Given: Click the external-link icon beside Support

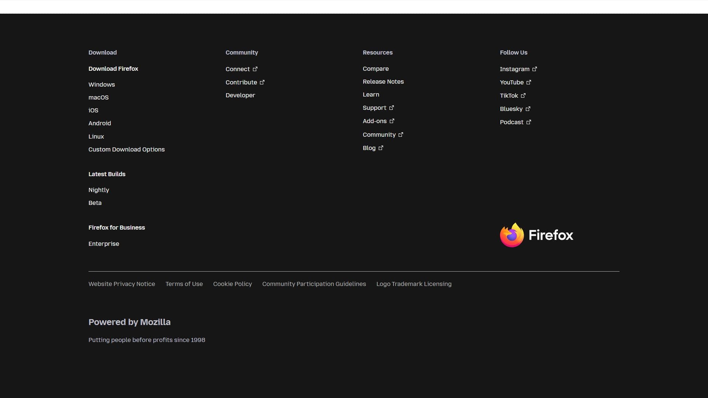Looking at the screenshot, I should click(x=392, y=108).
